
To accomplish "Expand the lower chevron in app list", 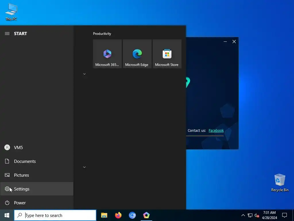I will pyautogui.click(x=84, y=167).
